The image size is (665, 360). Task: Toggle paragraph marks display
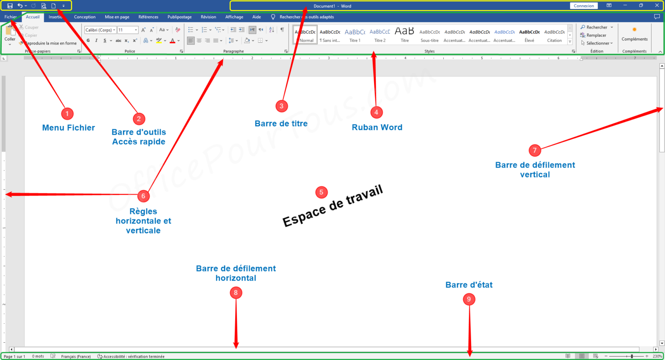[282, 30]
